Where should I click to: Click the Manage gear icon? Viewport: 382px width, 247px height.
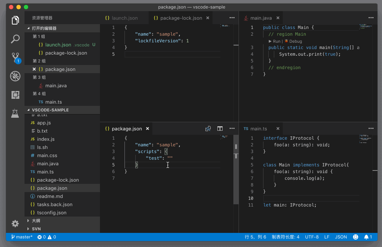(x=15, y=224)
